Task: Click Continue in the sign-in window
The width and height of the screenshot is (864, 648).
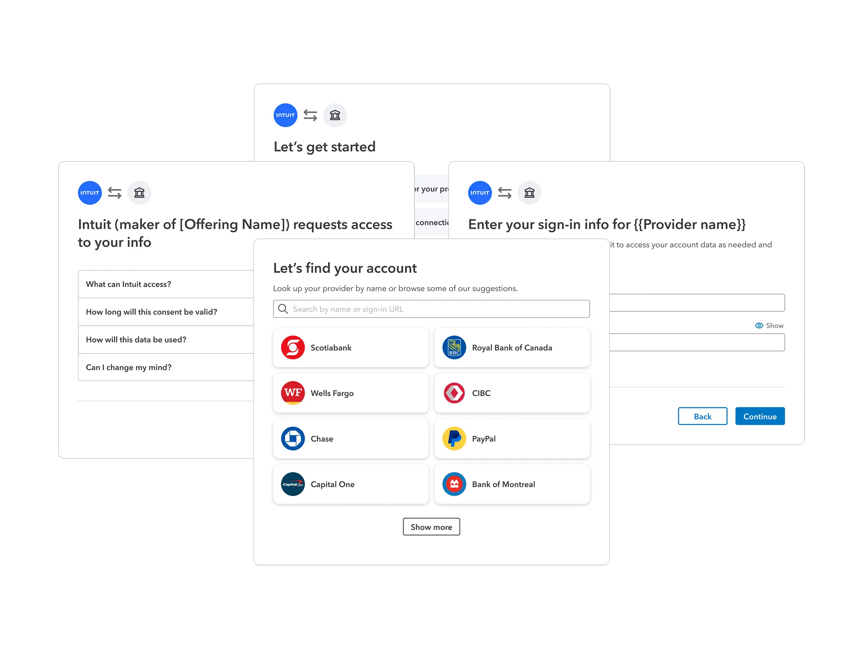Action: tap(760, 416)
